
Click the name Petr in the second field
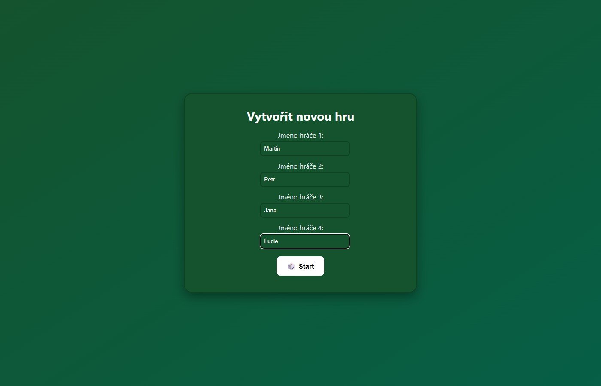[x=270, y=180]
